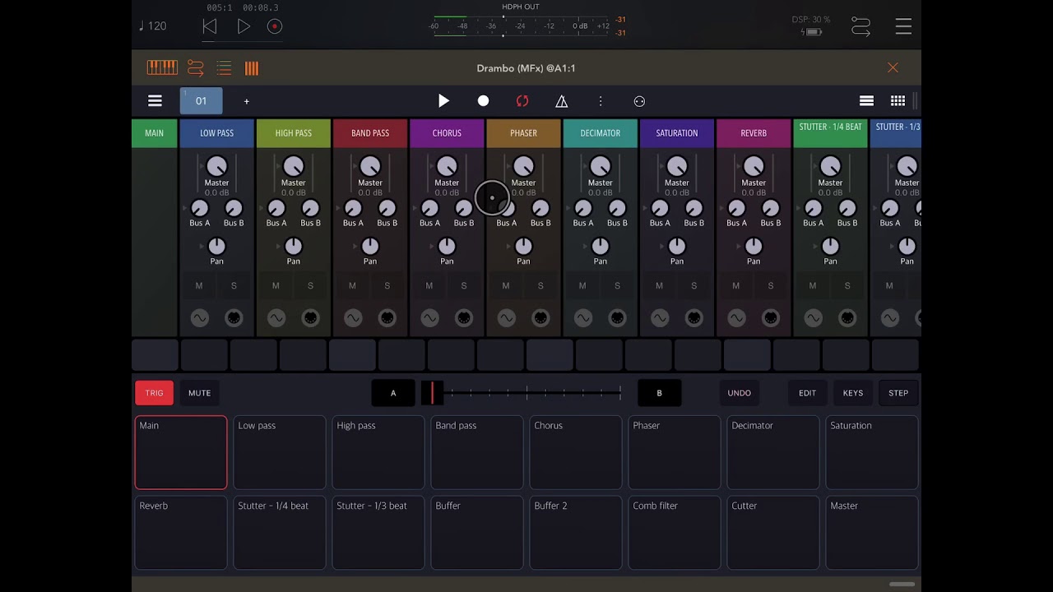Select the DECIMATOR track header

(601, 133)
